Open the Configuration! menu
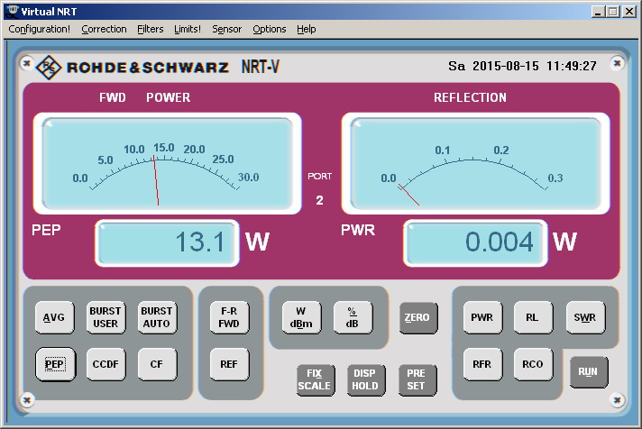This screenshot has height=429, width=642. tap(40, 29)
